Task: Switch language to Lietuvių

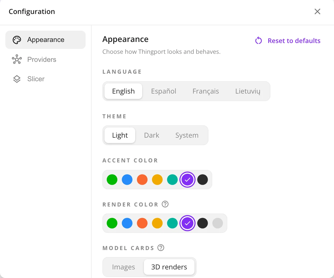Action: pos(248,91)
